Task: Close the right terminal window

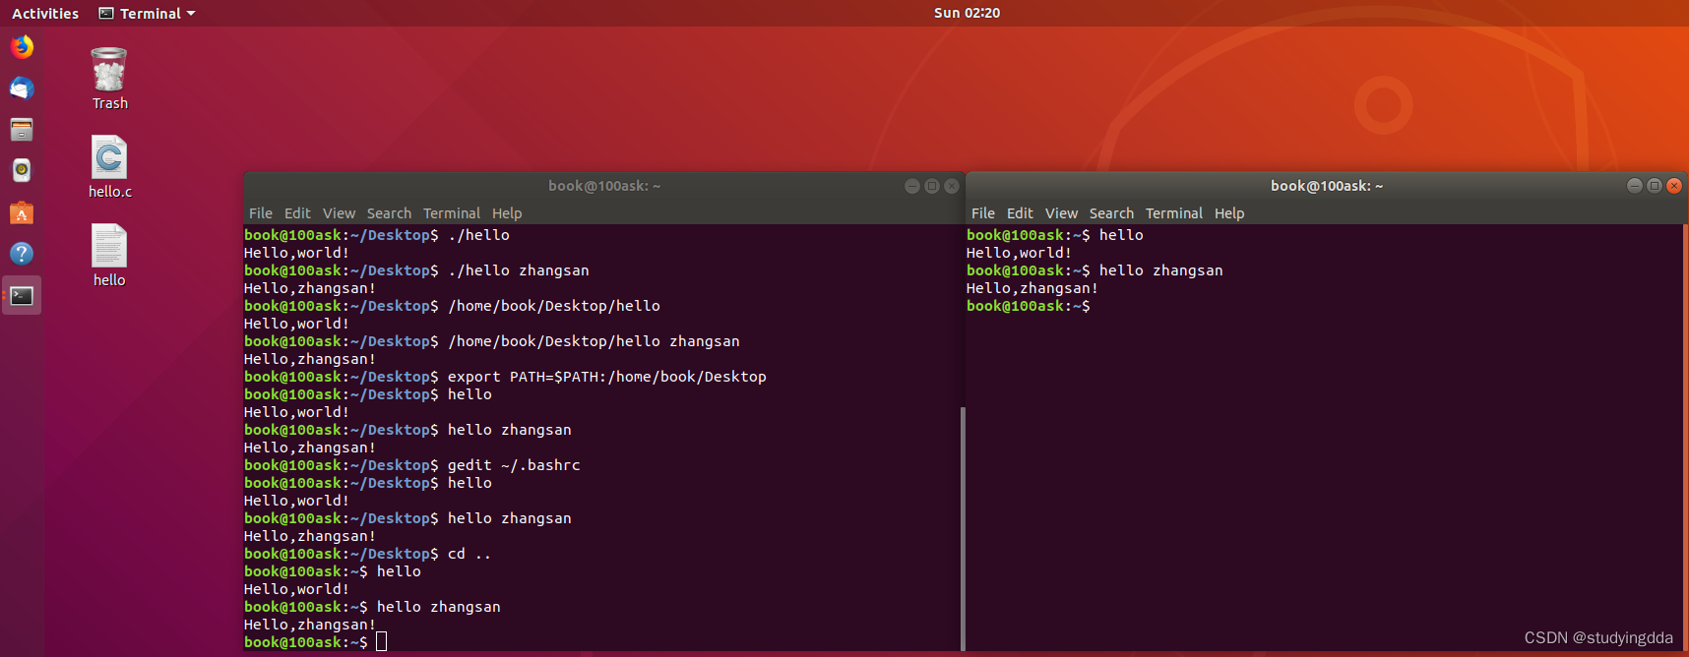Action: pos(1674,186)
